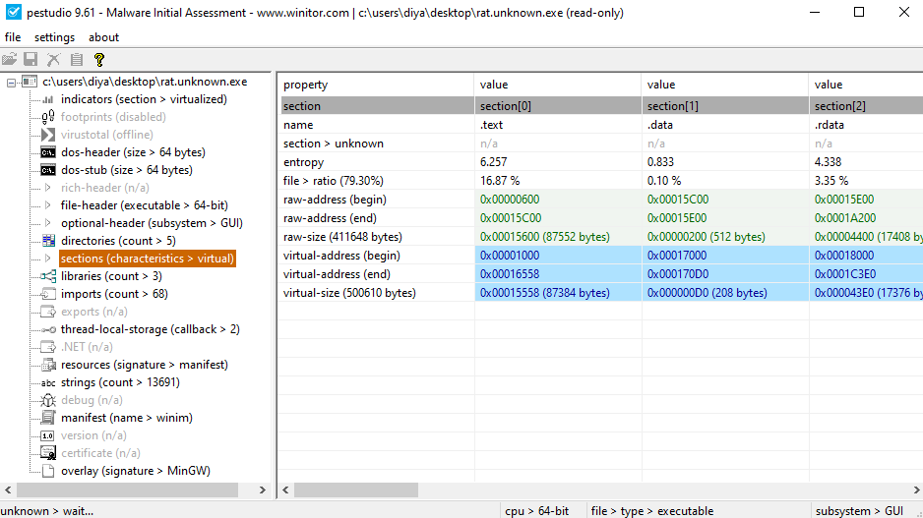Click the strings abc icon
Image resolution: width=923 pixels, height=518 pixels.
[48, 382]
